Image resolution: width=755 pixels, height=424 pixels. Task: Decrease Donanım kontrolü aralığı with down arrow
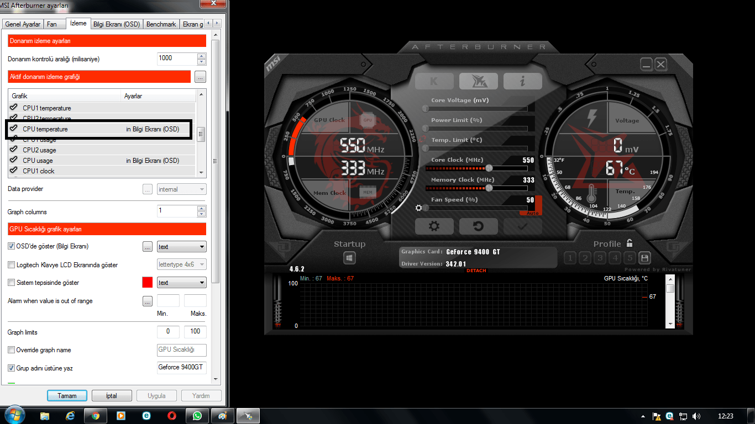pyautogui.click(x=202, y=61)
